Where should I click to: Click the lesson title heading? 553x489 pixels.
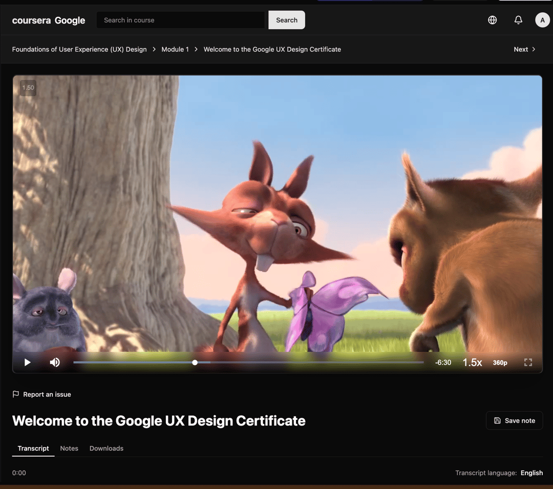point(159,420)
